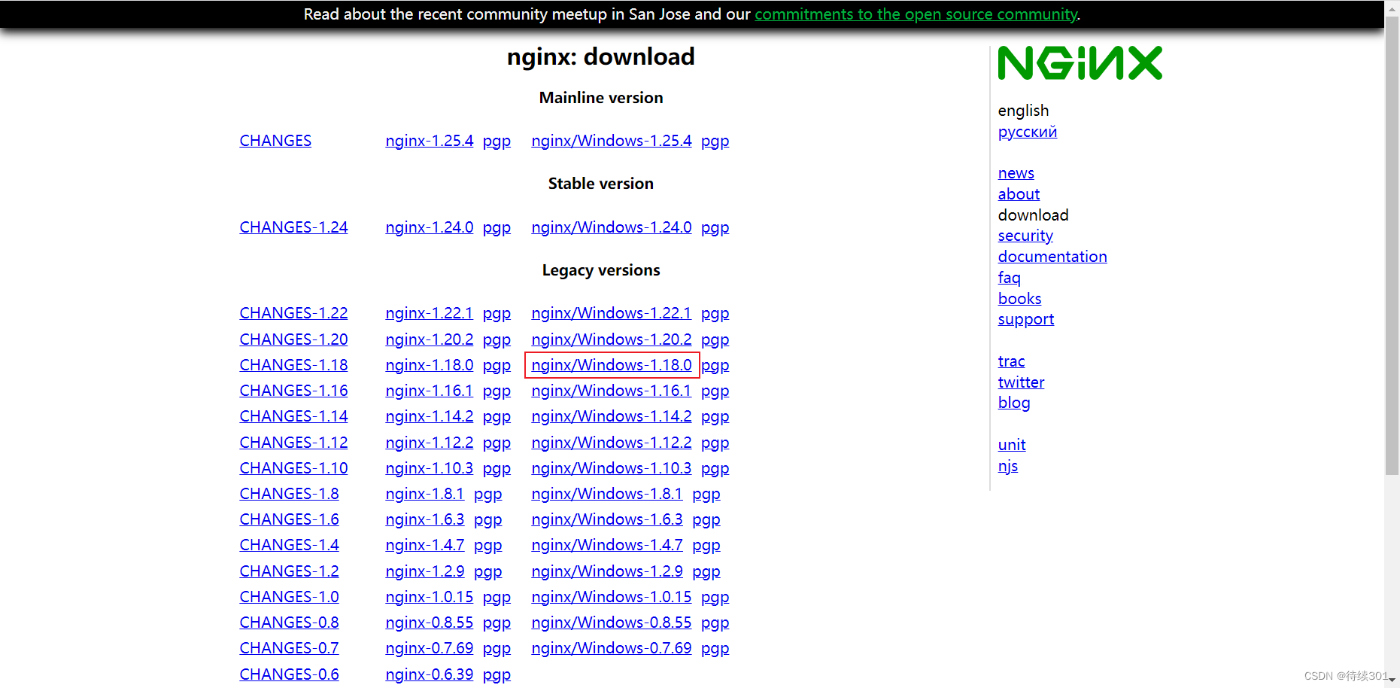This screenshot has width=1400, height=688.
Task: Open the faq page
Action: pos(1009,279)
